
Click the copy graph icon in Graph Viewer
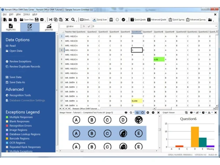(186, 113)
